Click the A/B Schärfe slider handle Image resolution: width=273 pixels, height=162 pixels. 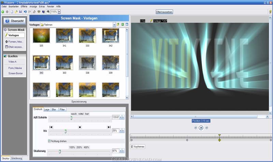(x=71, y=118)
